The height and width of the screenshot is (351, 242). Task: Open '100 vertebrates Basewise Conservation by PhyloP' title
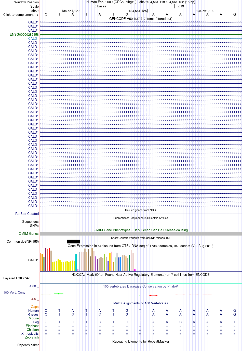click(x=141, y=286)
